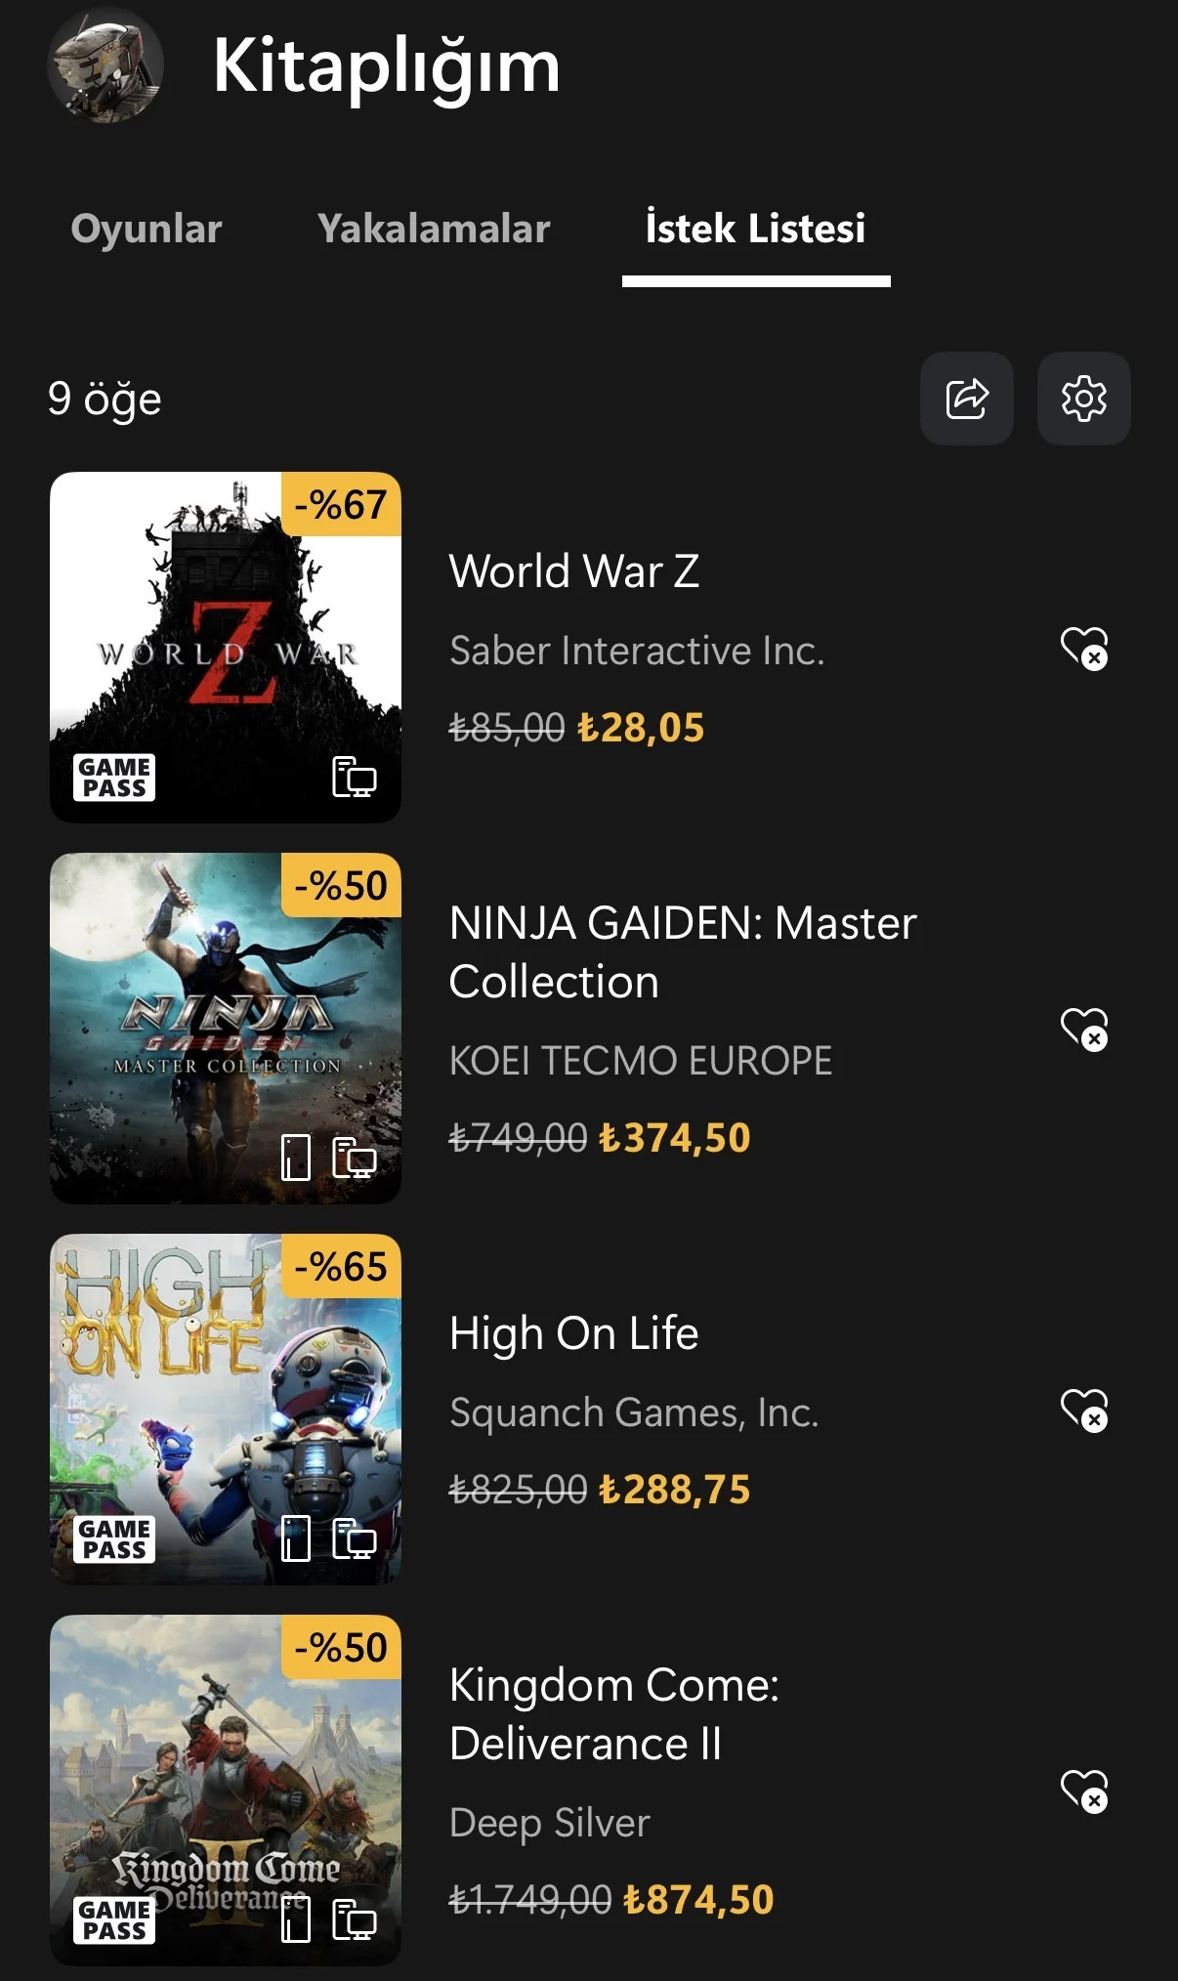Remove Kingdom Come: Deliverance II from wishlist
Viewport: 1178px width, 1981px height.
(x=1084, y=1791)
